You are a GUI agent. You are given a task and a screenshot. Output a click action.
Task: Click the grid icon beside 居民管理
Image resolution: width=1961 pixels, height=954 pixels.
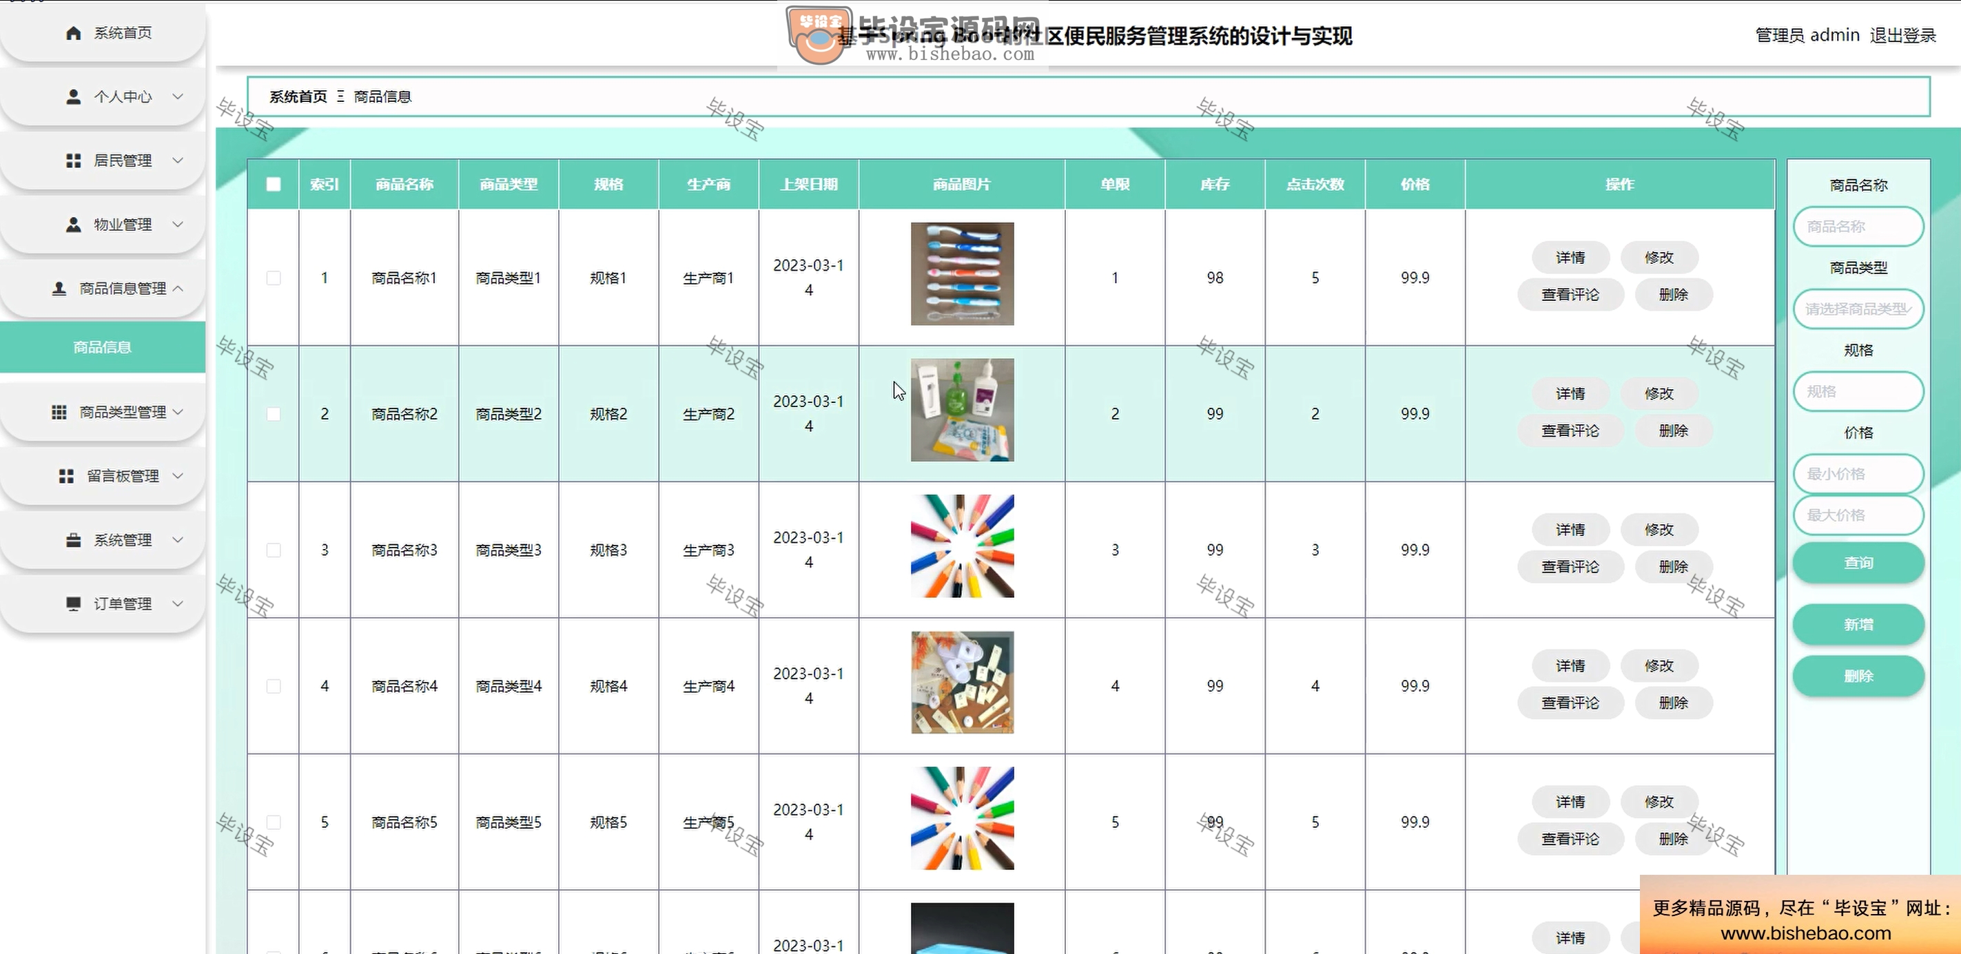click(73, 160)
